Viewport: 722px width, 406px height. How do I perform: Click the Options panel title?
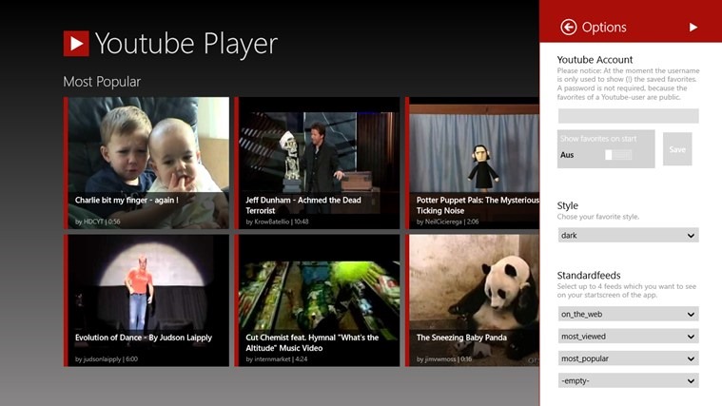click(604, 28)
